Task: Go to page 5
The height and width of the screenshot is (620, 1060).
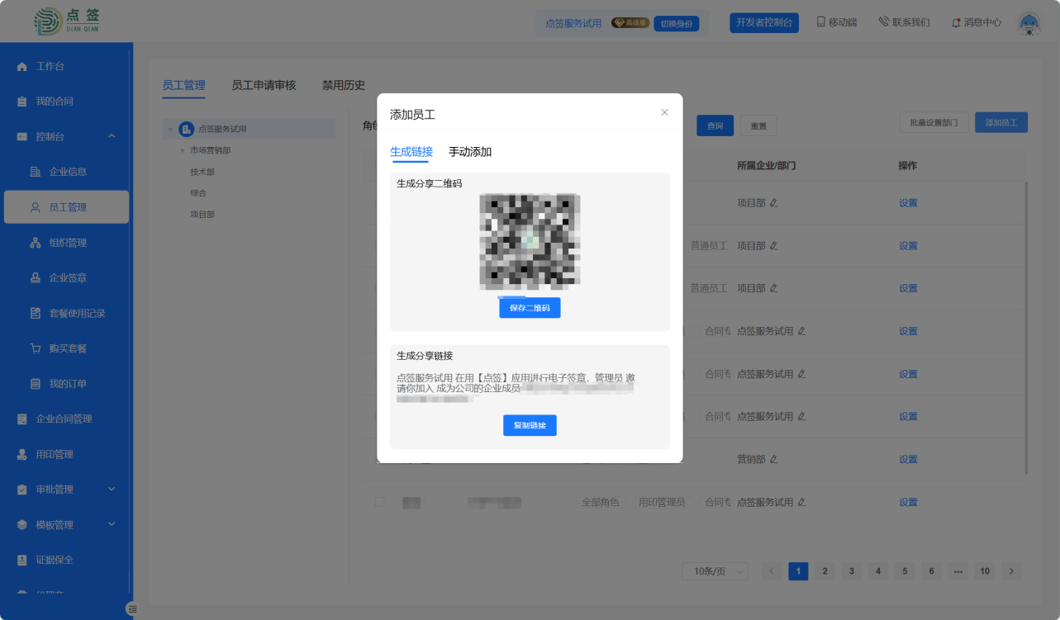Action: tap(905, 571)
